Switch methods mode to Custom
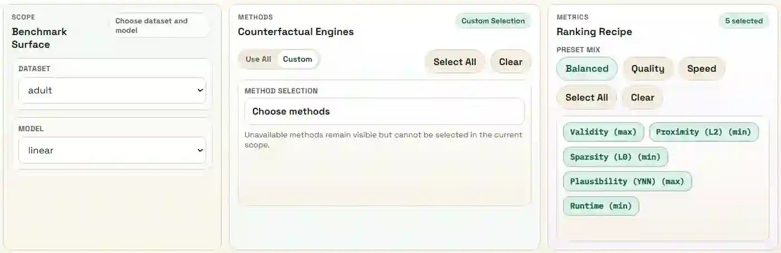This screenshot has height=253, width=781. pyautogui.click(x=297, y=59)
